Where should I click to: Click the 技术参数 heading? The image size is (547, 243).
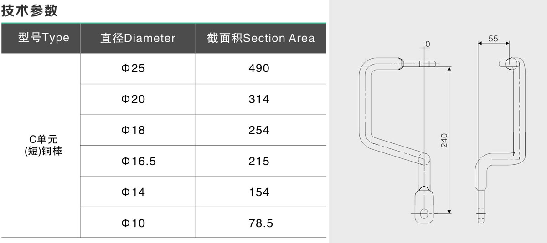30,11
